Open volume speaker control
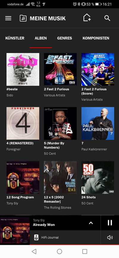 pyautogui.click(x=110, y=237)
